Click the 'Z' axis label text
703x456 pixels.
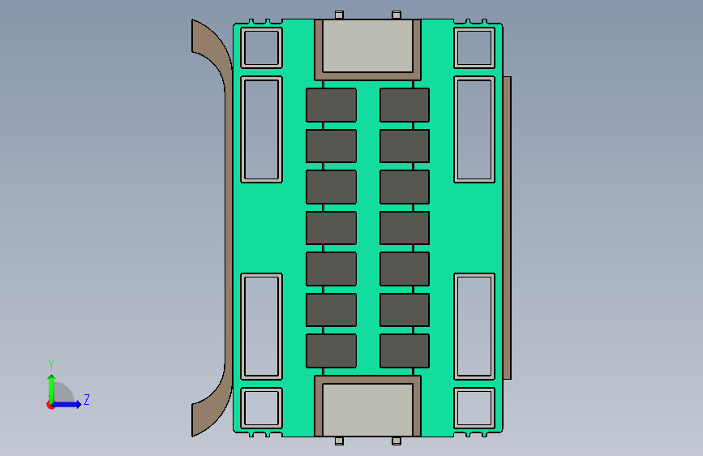[x=87, y=399]
